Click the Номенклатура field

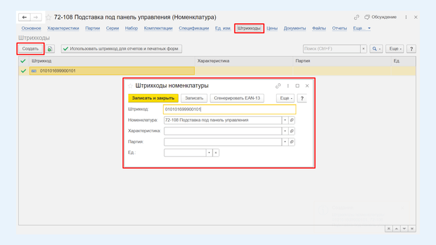coord(223,120)
